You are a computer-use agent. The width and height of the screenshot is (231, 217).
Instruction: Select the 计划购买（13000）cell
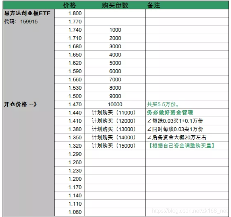pyautogui.click(x=115, y=129)
